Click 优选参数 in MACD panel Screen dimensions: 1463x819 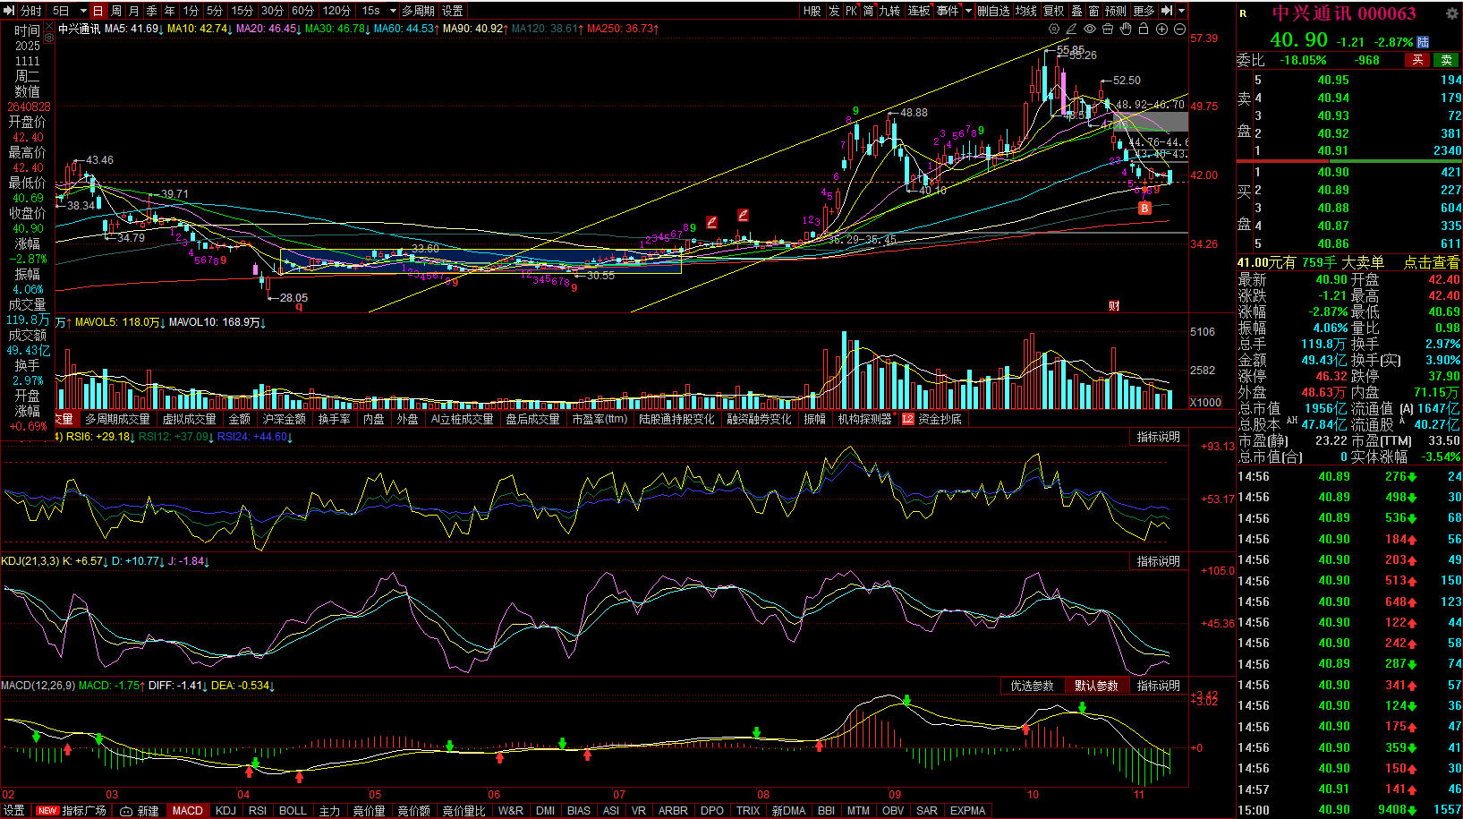[1032, 686]
